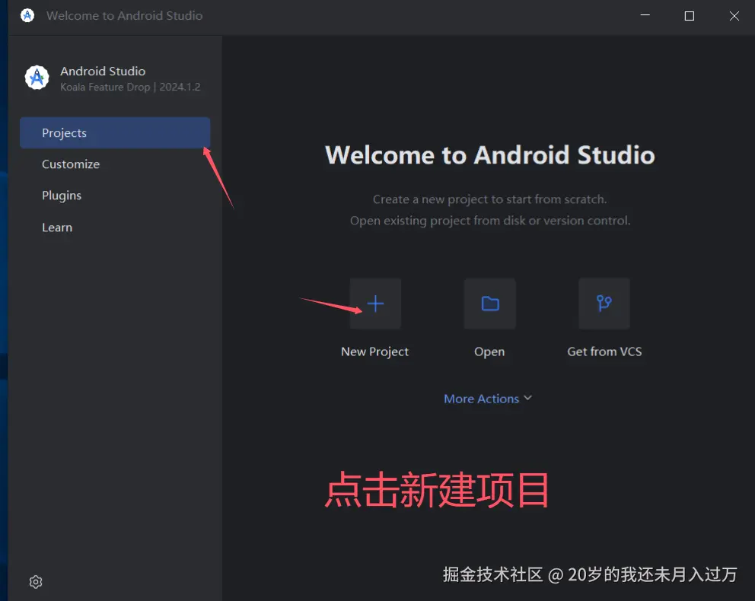755x601 pixels.
Task: Click the Android Studio logo beside version info
Action: [37, 78]
